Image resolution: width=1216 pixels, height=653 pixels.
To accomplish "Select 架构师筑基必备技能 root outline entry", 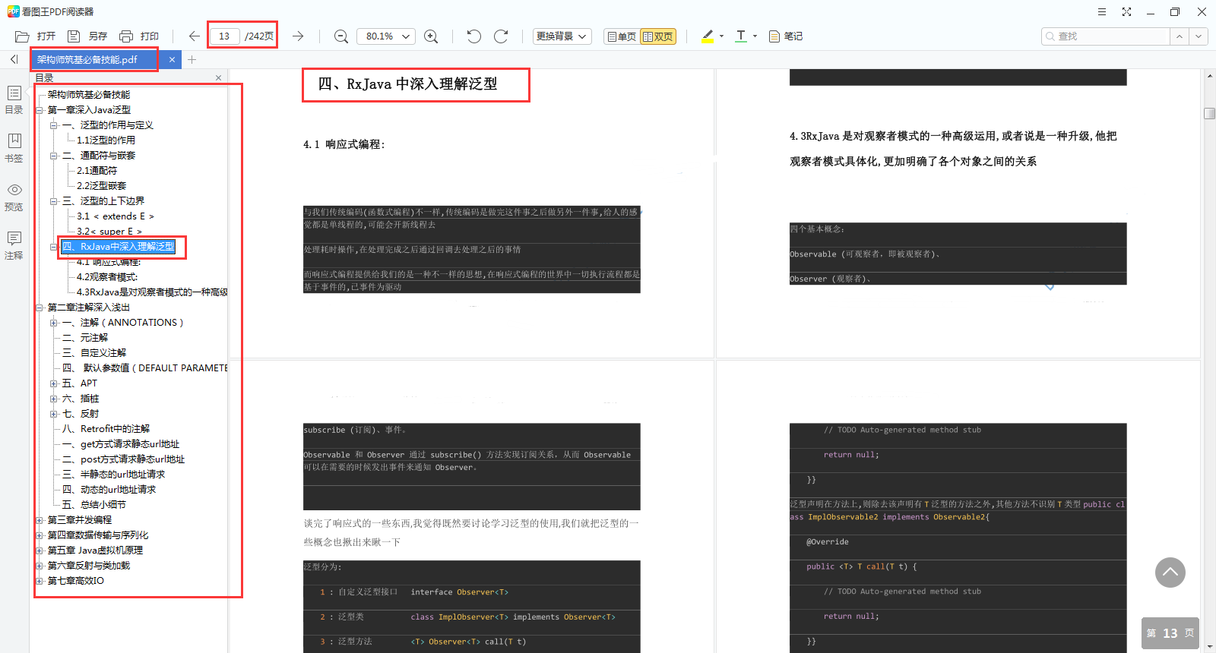I will [89, 95].
